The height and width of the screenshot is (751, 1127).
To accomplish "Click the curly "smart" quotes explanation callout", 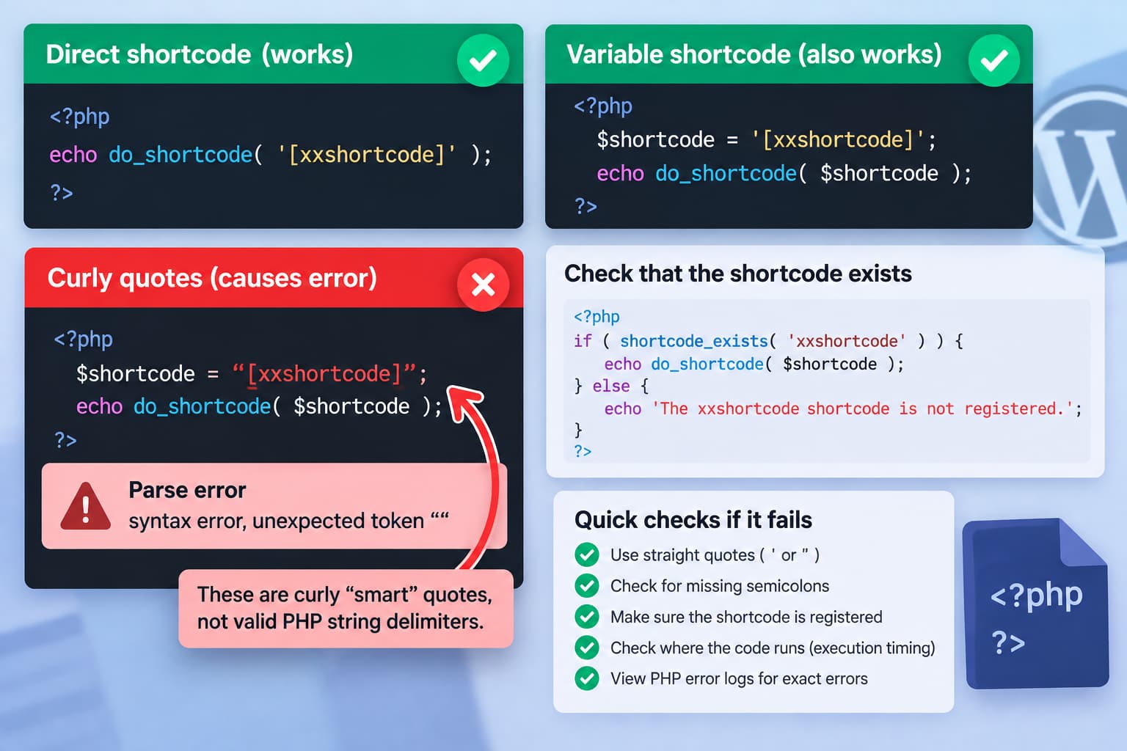I will tap(346, 608).
